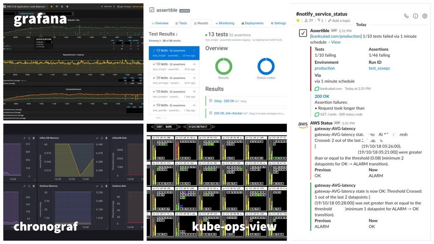
Task: Start a call with Slack's phone icon
Action: (406, 16)
